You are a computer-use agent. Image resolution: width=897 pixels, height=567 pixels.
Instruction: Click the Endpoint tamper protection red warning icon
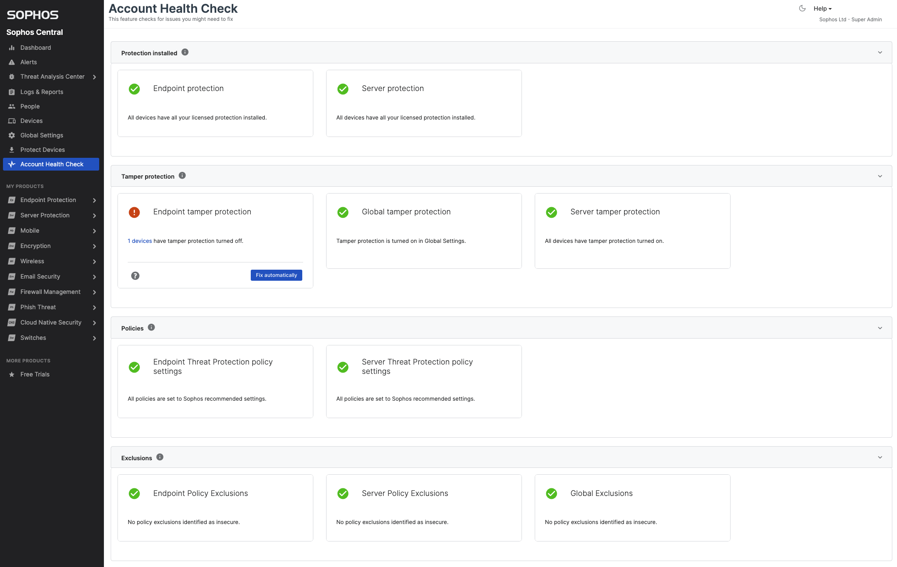point(134,212)
